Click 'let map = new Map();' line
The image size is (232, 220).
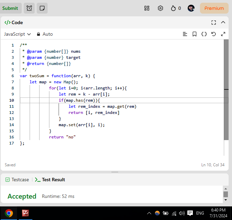[x=54, y=82]
